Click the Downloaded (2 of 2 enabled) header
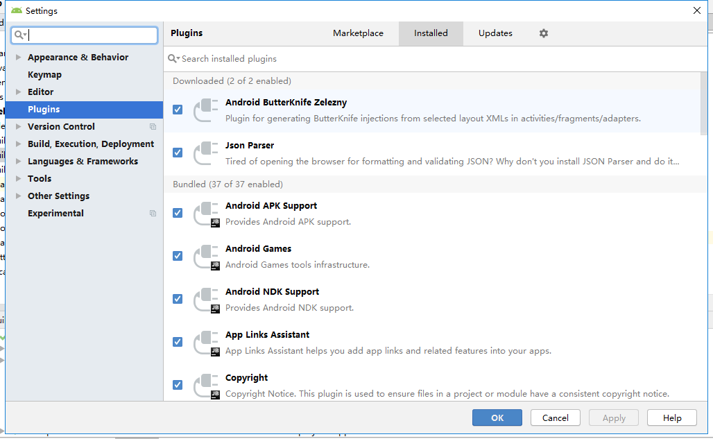This screenshot has width=713, height=439. tap(232, 81)
